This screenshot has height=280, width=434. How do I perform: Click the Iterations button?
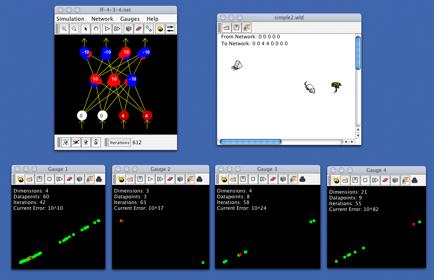tap(119, 143)
